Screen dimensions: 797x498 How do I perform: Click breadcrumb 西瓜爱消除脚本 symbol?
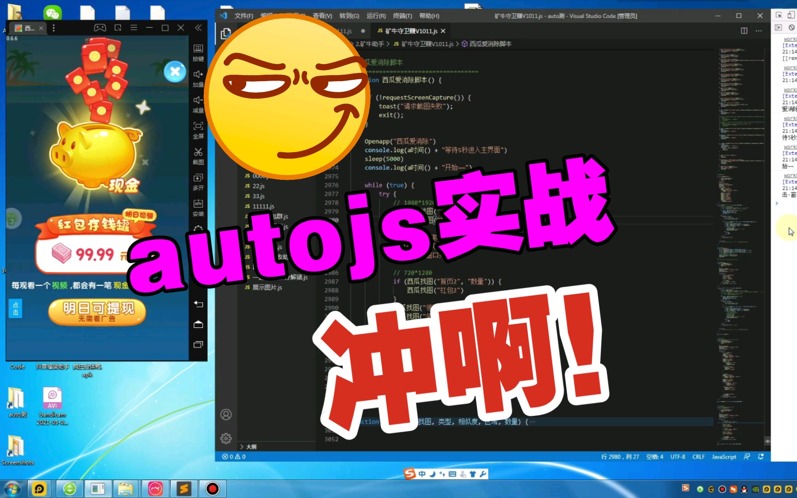point(490,44)
